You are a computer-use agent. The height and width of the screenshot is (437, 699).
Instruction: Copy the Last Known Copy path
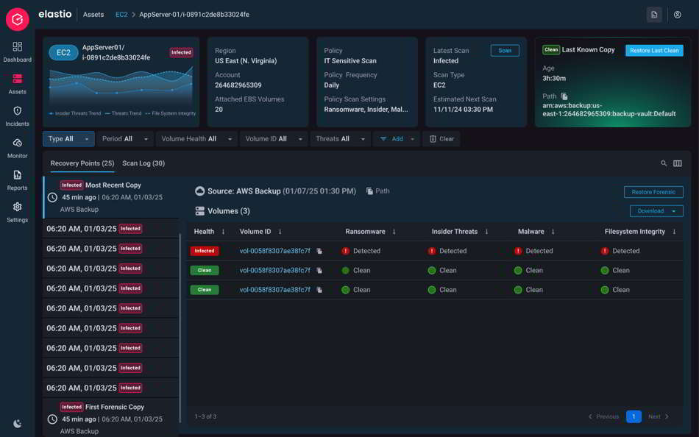564,96
